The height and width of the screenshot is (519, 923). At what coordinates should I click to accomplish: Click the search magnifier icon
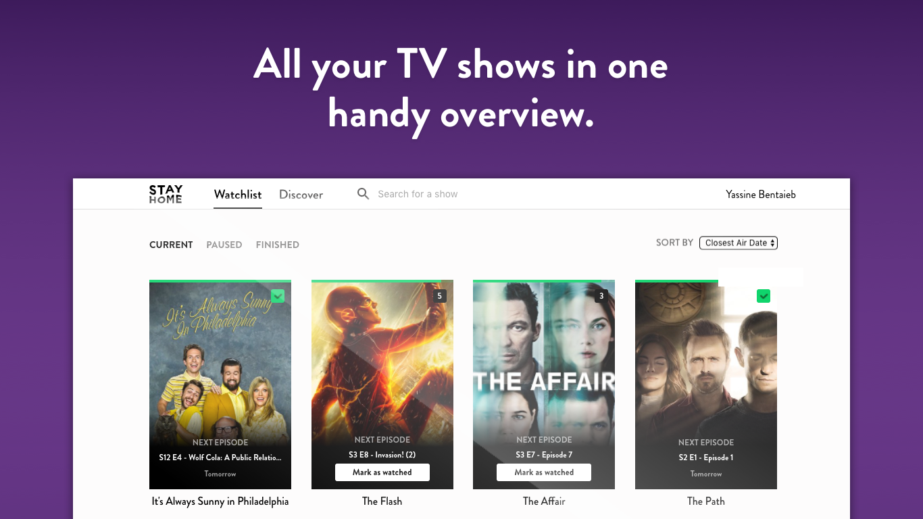(x=363, y=194)
